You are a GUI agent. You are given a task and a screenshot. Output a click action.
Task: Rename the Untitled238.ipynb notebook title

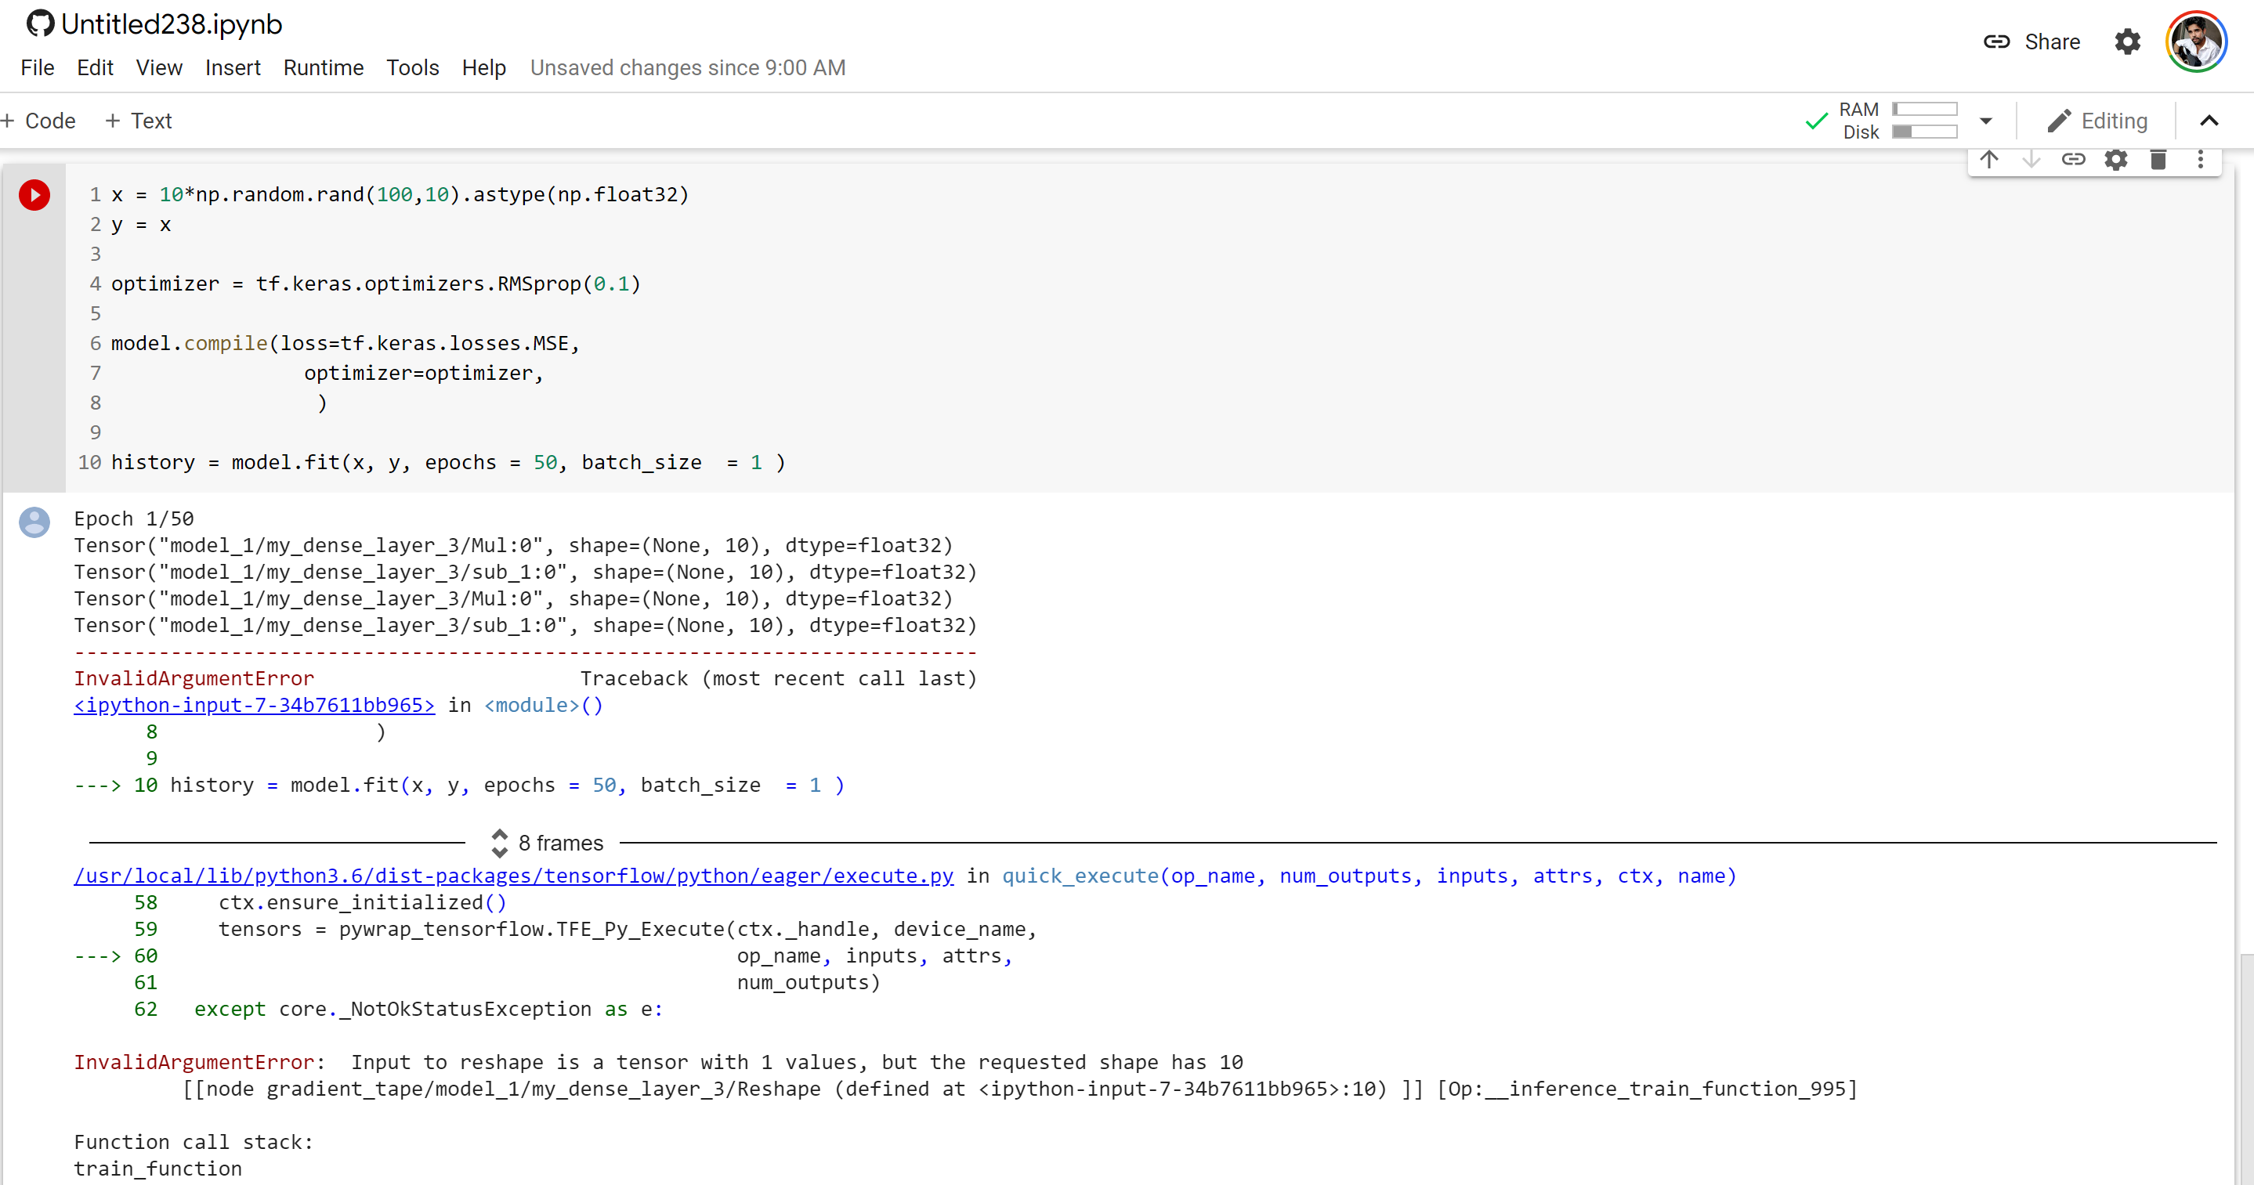pyautogui.click(x=172, y=24)
